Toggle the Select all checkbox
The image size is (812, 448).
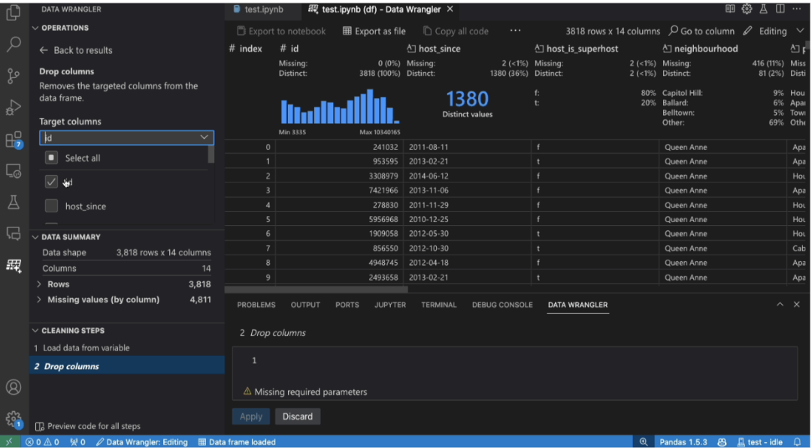51,158
